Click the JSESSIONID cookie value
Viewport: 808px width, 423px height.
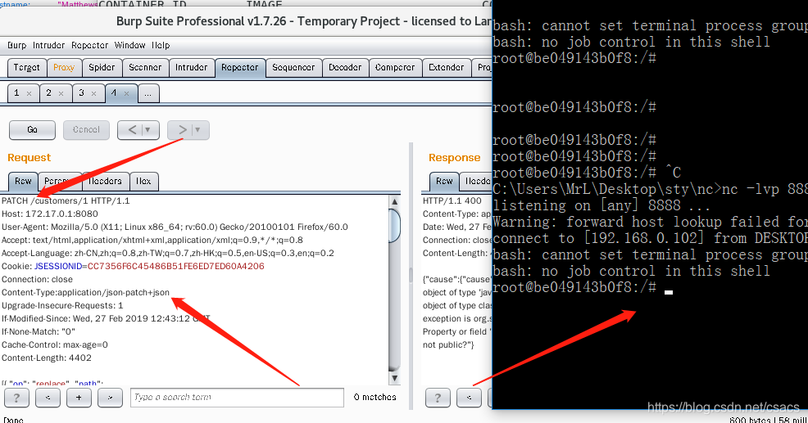pyautogui.click(x=175, y=266)
